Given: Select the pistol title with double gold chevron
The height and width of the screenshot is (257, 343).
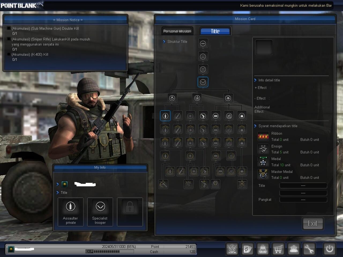Looking at the screenshot, I should click(x=203, y=142).
